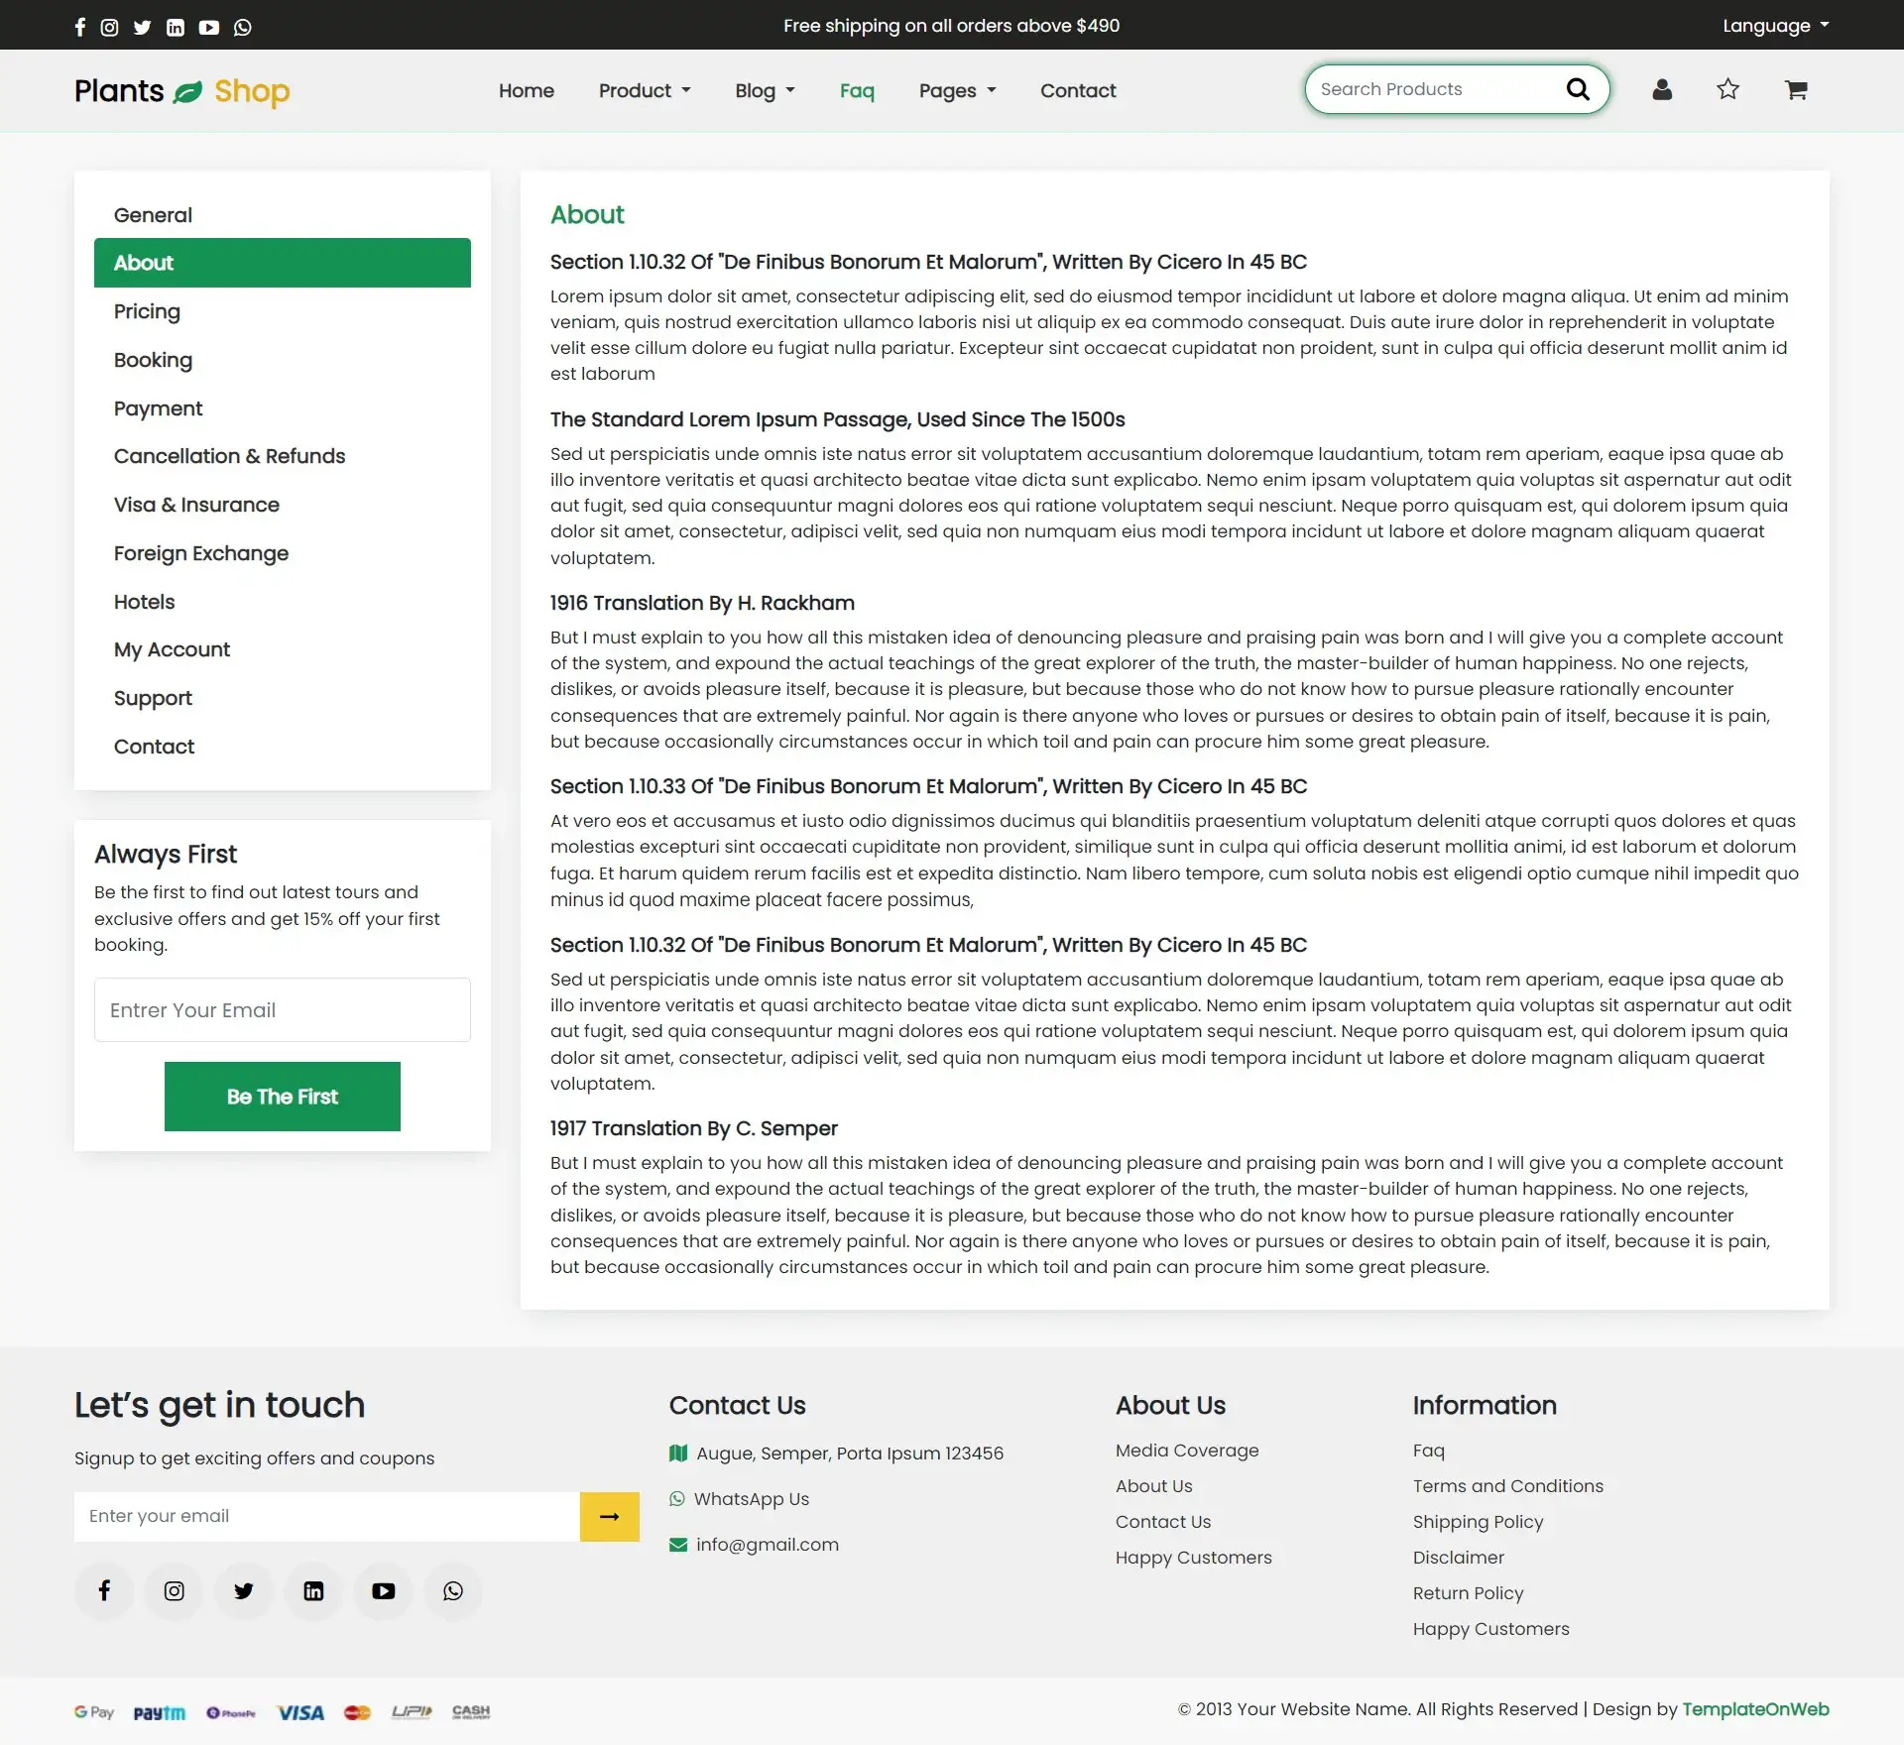
Task: Open the shopping cart icon
Action: [x=1796, y=90]
